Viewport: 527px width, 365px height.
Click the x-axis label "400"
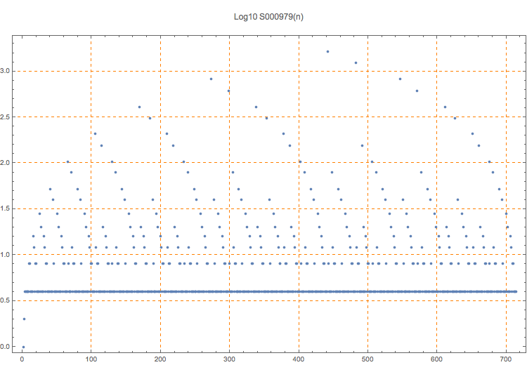pos(299,359)
